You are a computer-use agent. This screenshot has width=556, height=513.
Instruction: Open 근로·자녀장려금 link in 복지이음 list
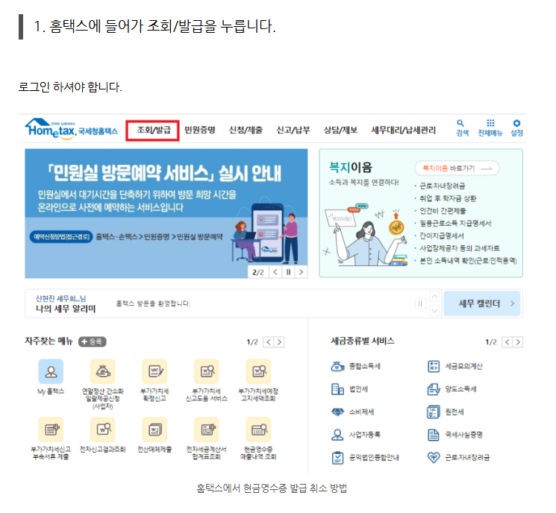pyautogui.click(x=442, y=186)
